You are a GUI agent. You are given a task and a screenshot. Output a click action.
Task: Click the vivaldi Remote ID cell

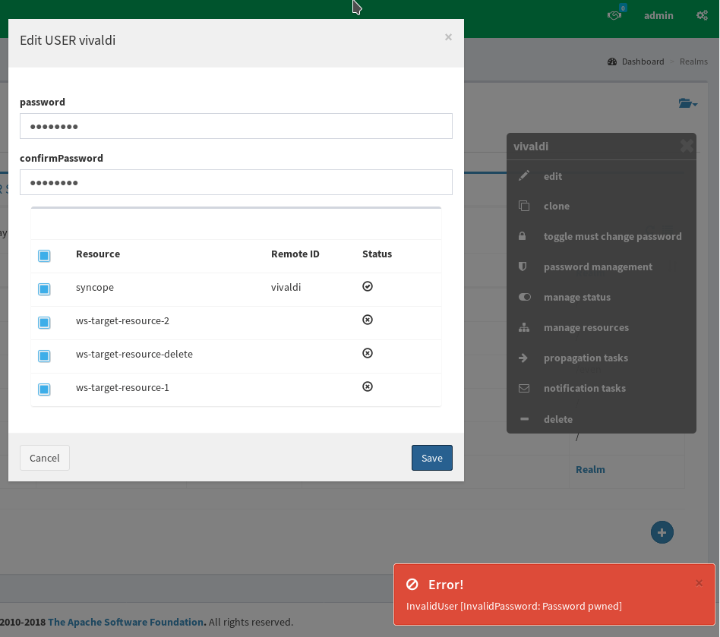(286, 287)
